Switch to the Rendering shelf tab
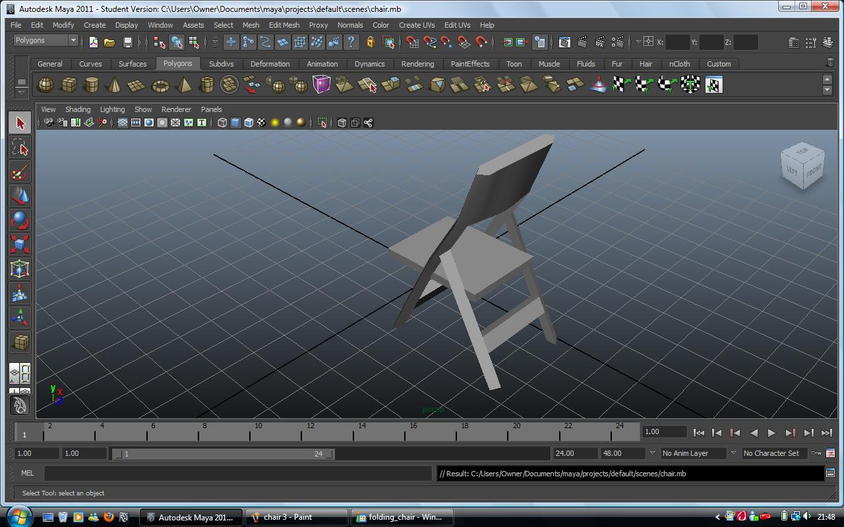 (x=417, y=64)
